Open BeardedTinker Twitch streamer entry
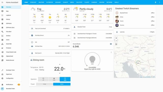 (x=135, y=13)
